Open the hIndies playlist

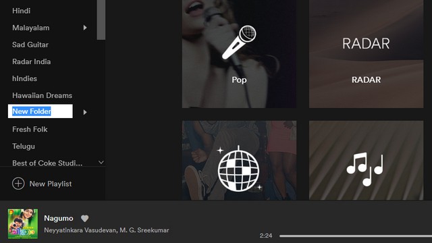[x=24, y=78]
